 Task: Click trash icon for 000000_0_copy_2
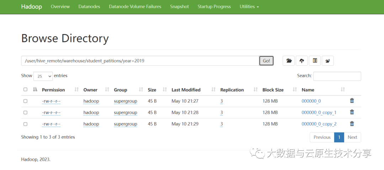[352, 124]
